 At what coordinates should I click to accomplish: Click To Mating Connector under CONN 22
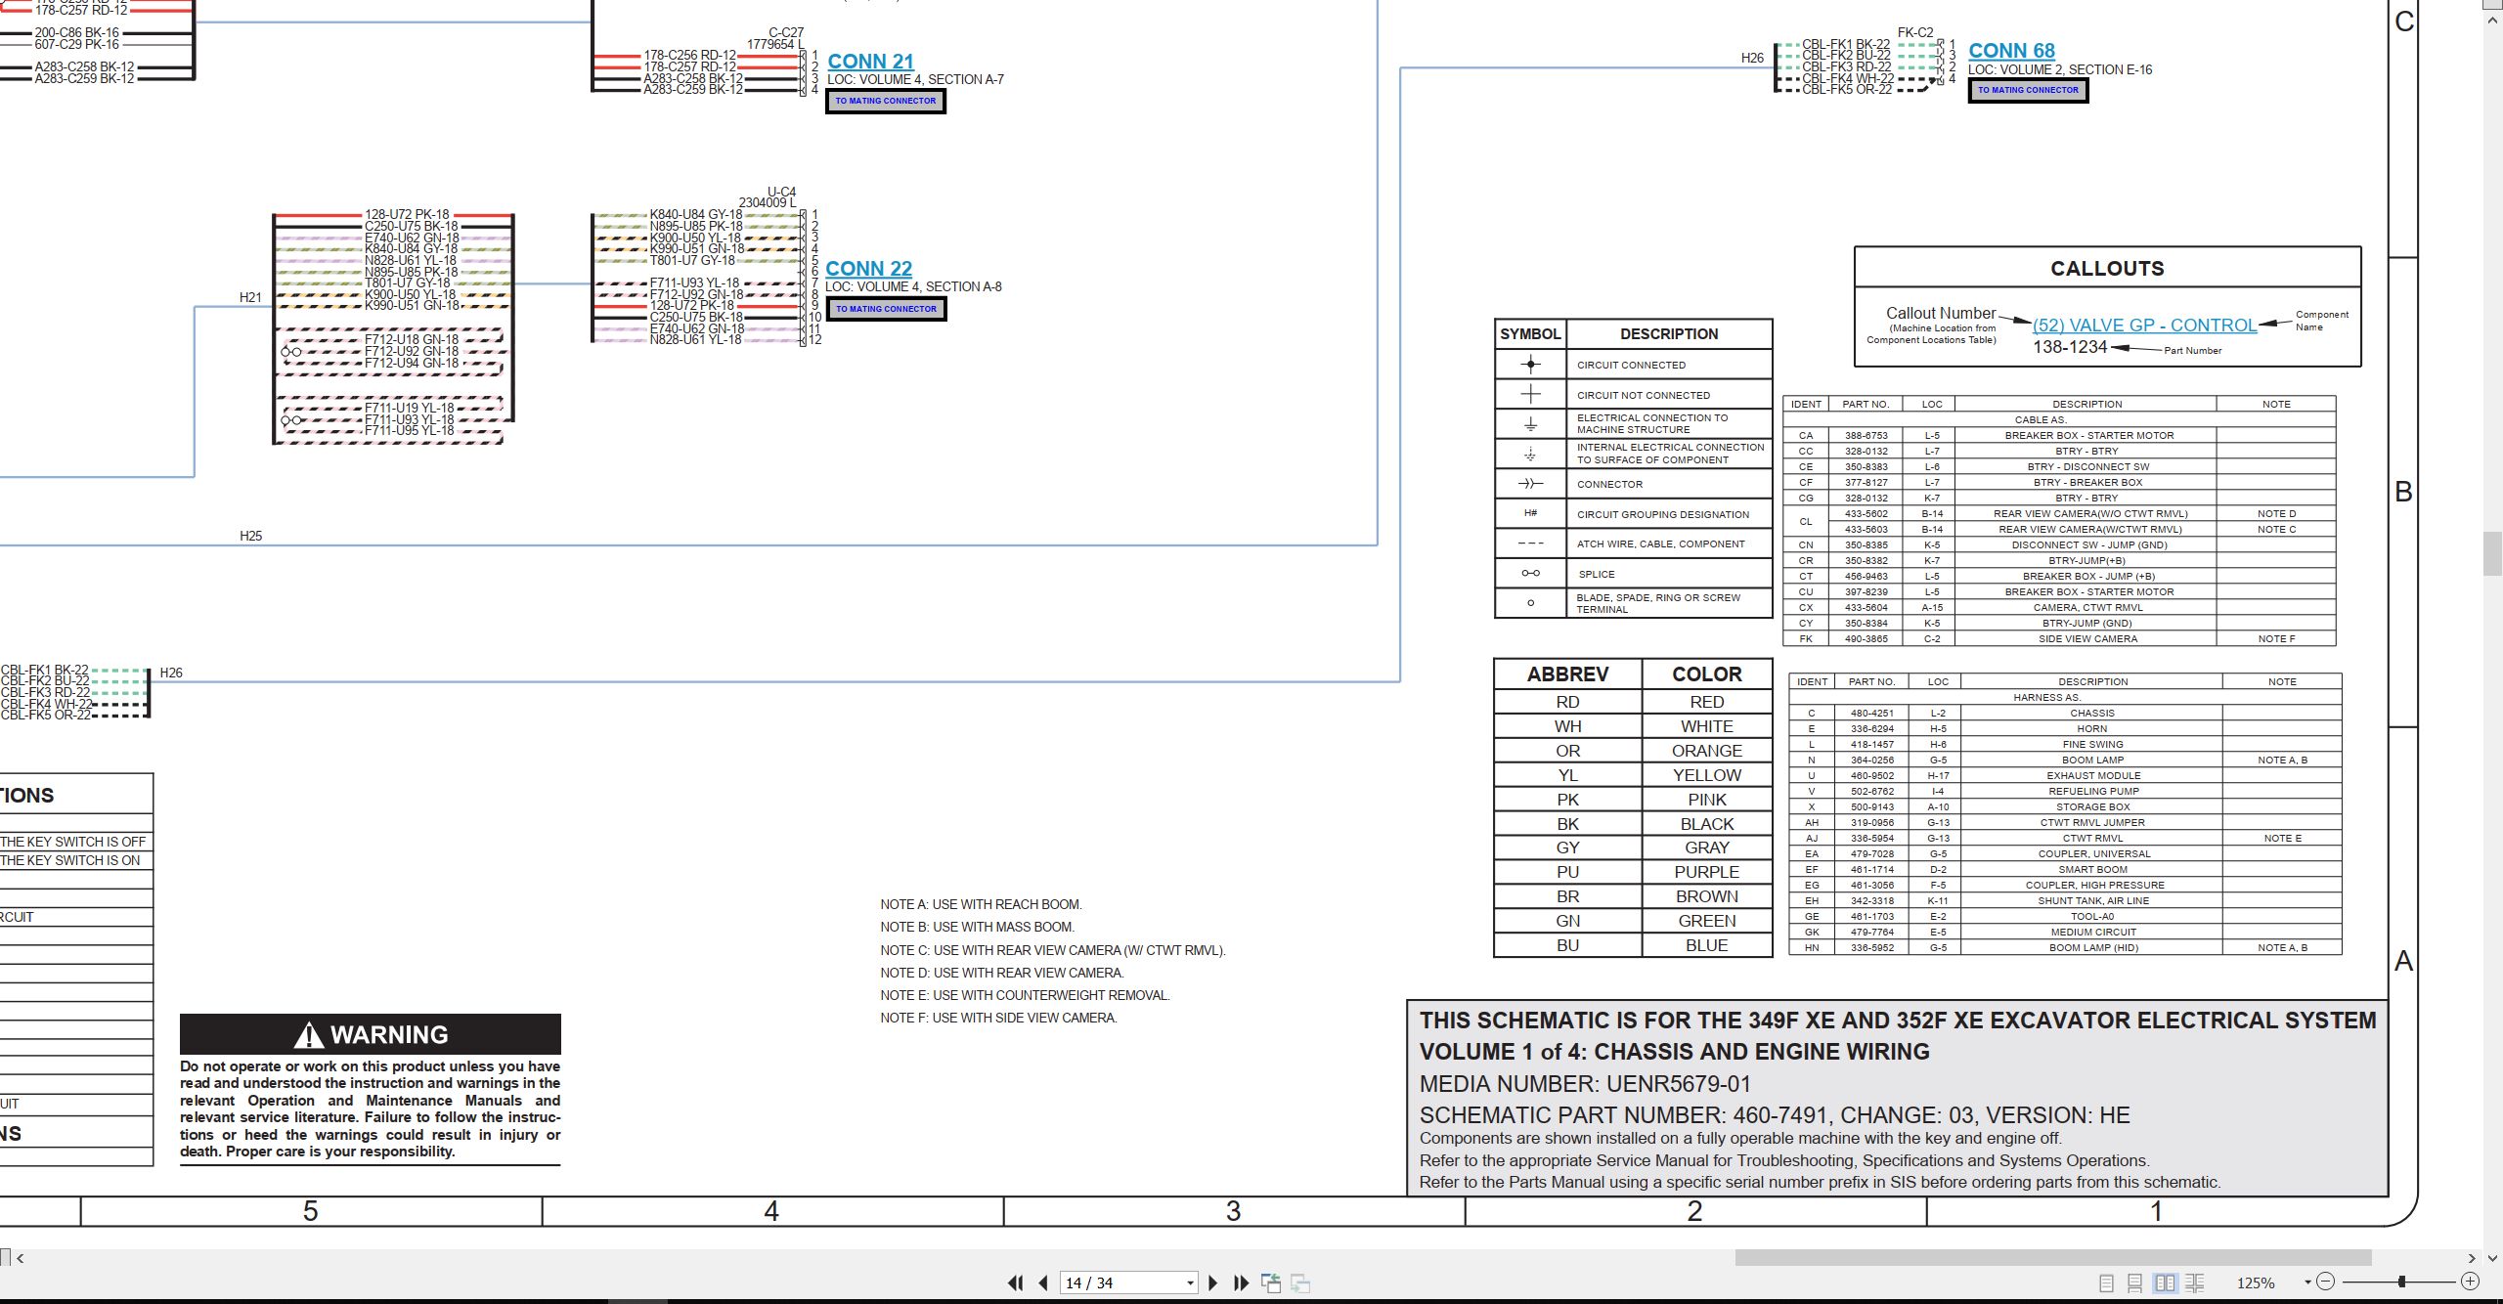886,309
